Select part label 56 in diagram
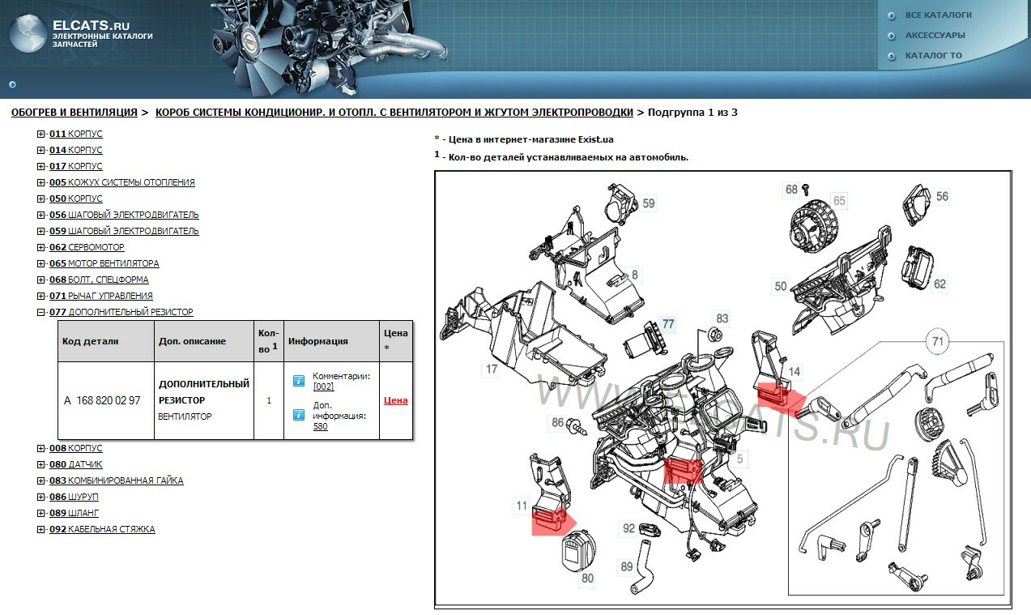The image size is (1031, 615). pos(942,196)
